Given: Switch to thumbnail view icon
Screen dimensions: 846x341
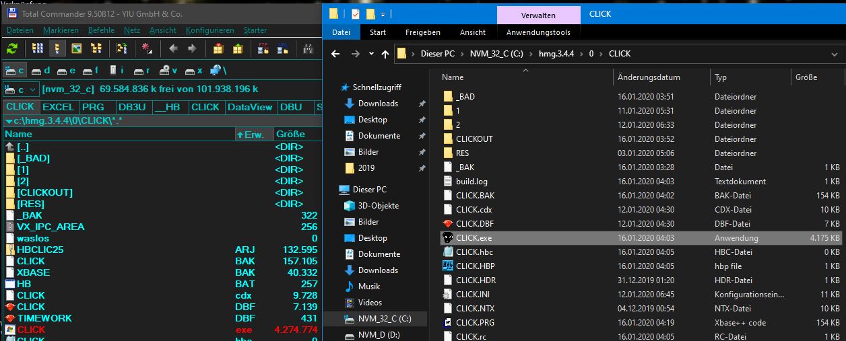Looking at the screenshot, I should [x=77, y=48].
